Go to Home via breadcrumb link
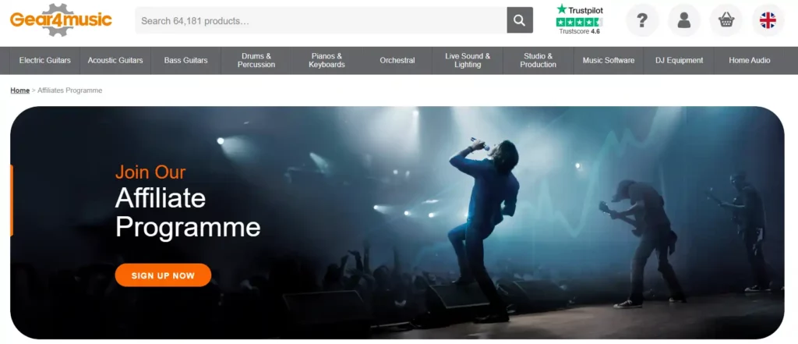This screenshot has width=798, height=344. pos(19,90)
